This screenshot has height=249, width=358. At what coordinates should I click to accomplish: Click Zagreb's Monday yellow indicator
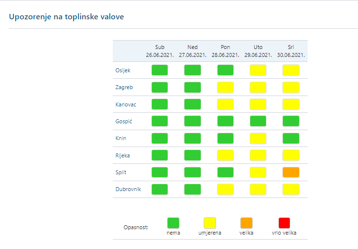pos(225,88)
